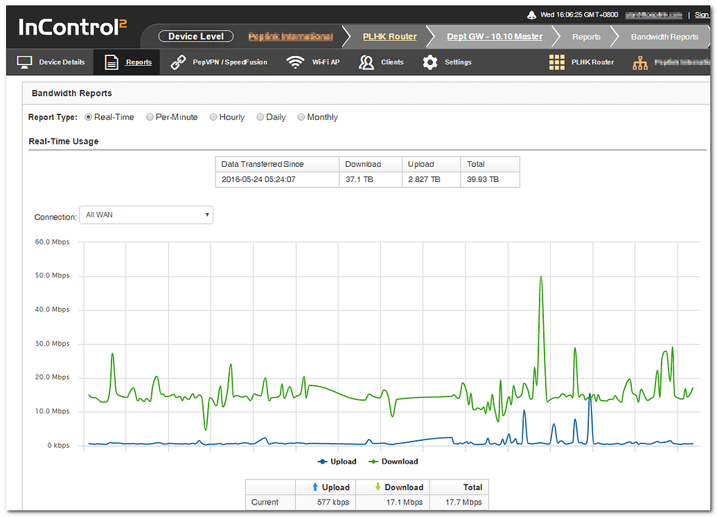Select the Reports icon
Screen dimensions: 717x517
pyautogui.click(x=112, y=62)
